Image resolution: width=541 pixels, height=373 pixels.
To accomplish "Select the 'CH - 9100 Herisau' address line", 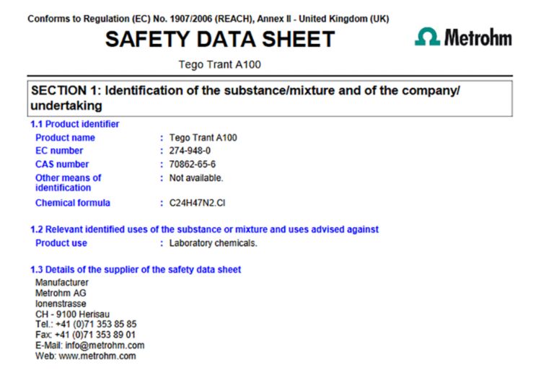I will tap(74, 314).
